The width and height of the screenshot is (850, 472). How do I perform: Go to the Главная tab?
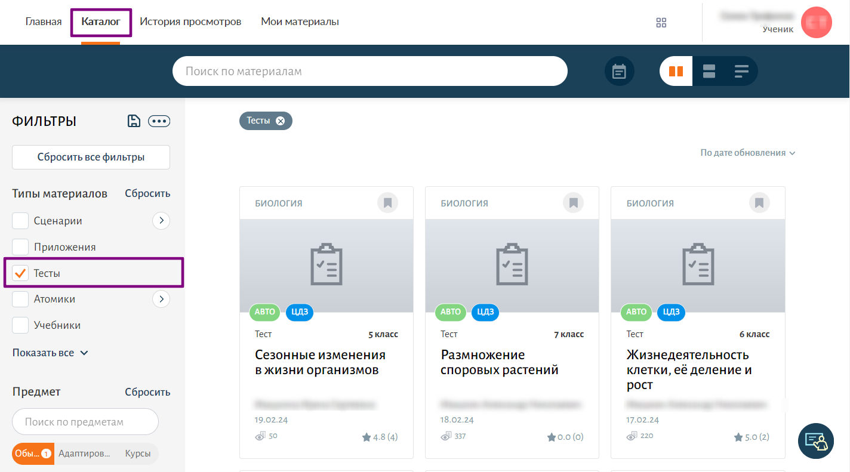pyautogui.click(x=44, y=22)
